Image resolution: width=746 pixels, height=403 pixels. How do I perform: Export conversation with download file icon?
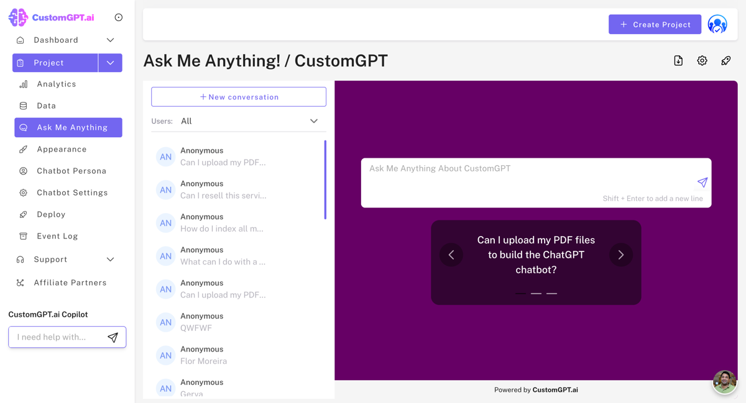tap(678, 61)
